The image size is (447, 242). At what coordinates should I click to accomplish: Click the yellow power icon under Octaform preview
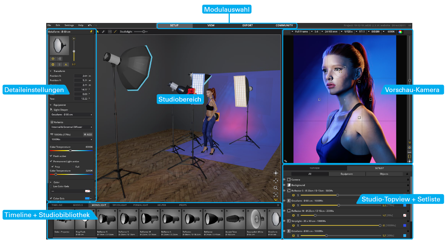53,64
